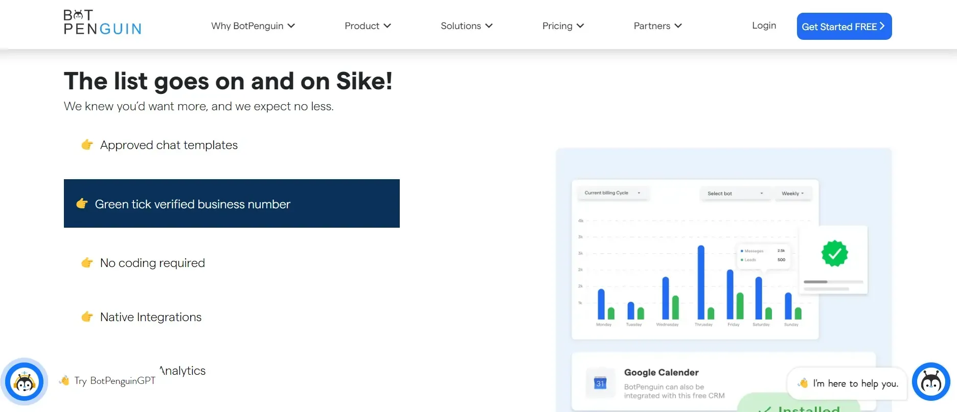Click the chevron next to Why BotPenguin
This screenshot has height=412, width=957.
[x=291, y=26]
